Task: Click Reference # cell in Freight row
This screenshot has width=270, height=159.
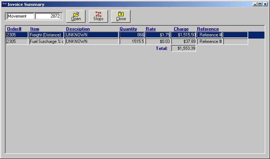Action: [210, 35]
